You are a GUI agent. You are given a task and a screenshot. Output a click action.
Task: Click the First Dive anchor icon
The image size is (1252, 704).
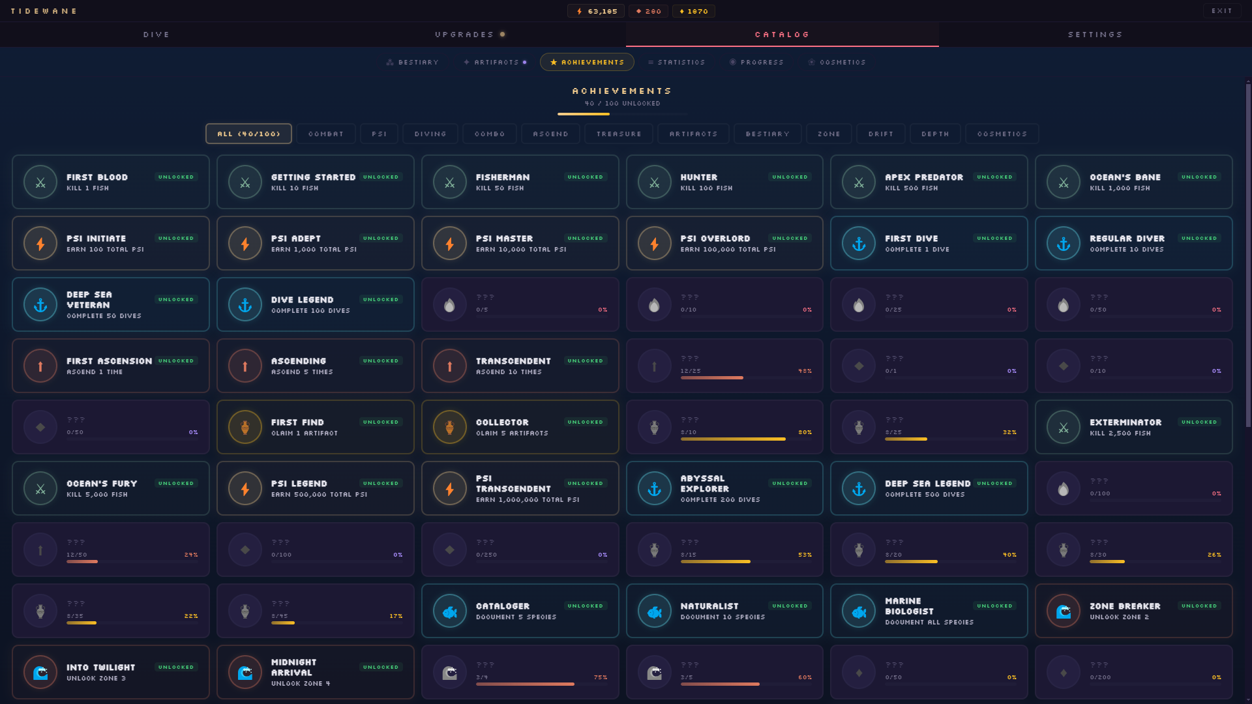point(859,244)
